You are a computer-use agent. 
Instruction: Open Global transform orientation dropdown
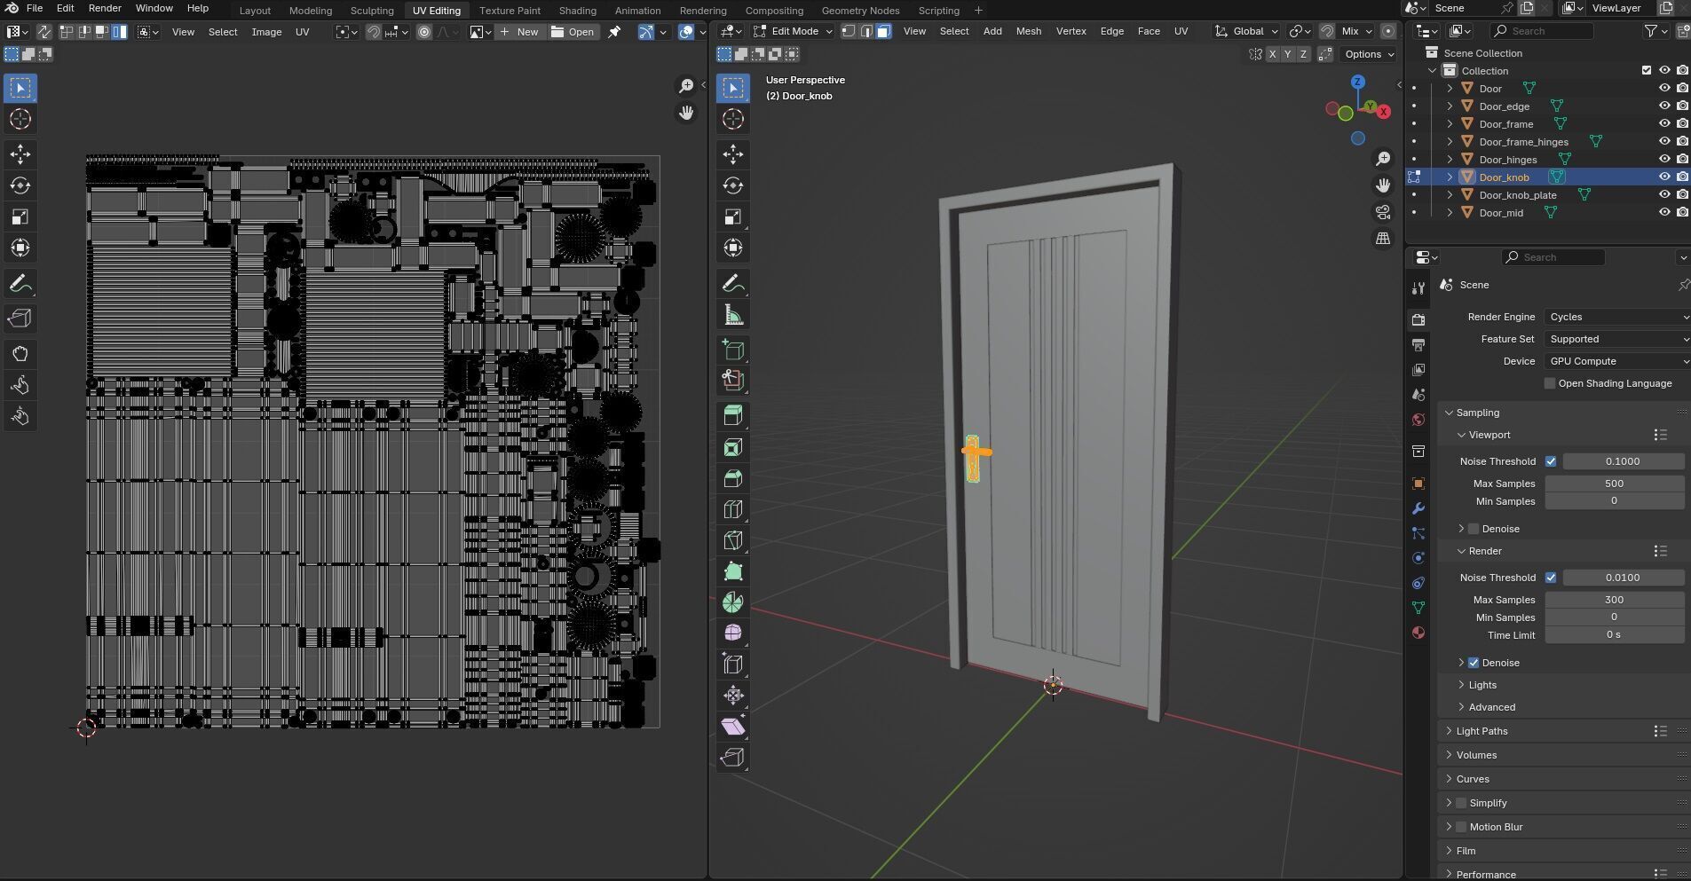pos(1246,31)
